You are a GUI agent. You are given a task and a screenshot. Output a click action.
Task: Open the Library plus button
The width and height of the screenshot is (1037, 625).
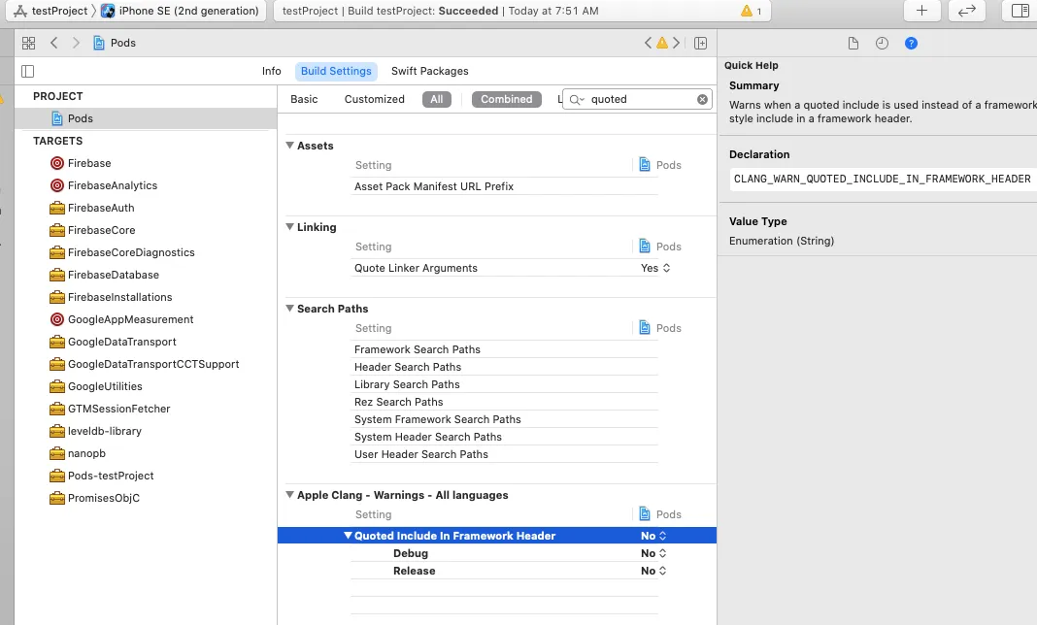tap(921, 11)
